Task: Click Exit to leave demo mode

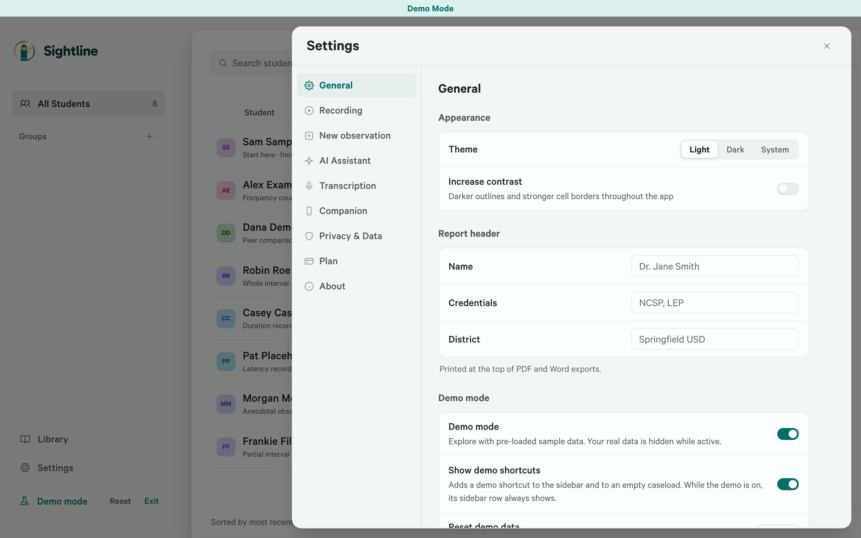Action: 152,501
